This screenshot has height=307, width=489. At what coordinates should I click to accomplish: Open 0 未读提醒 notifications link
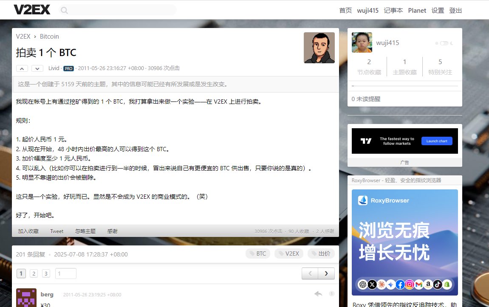point(366,99)
